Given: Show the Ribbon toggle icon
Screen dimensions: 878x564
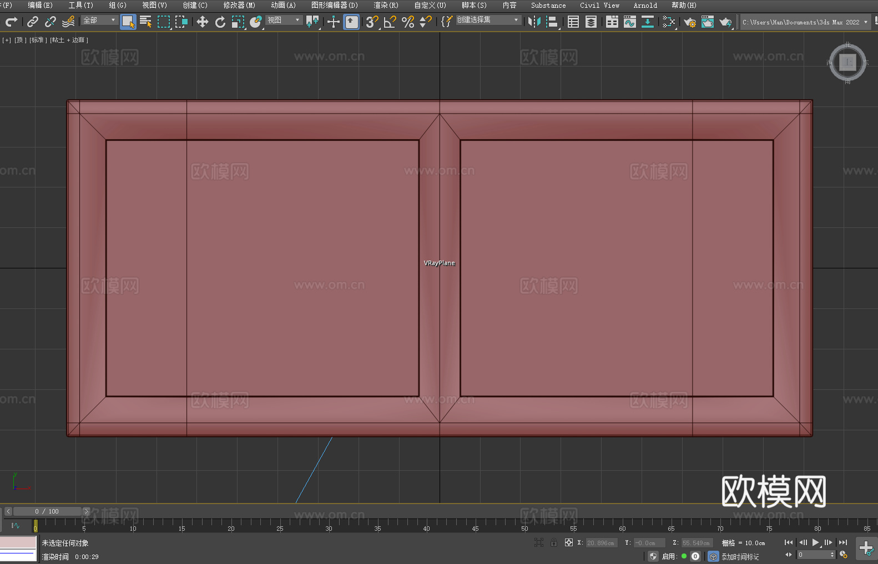Looking at the screenshot, I should [x=612, y=22].
